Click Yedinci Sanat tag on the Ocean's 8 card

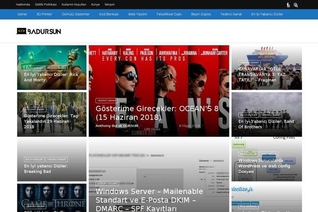coord(107,100)
